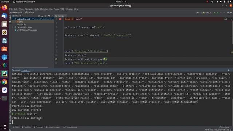Open the Project panel gear options
The height and width of the screenshot is (131, 233).
point(49,16)
